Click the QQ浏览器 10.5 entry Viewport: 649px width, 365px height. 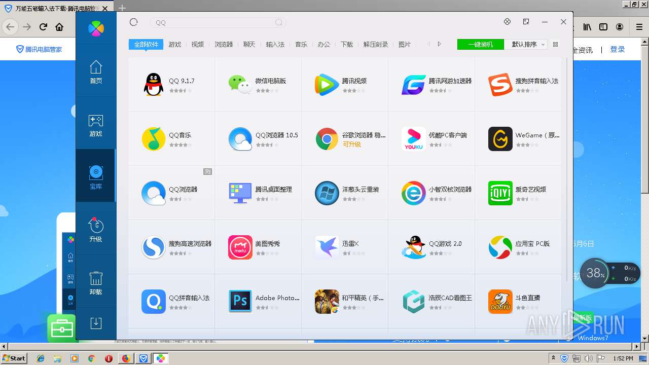click(258, 138)
